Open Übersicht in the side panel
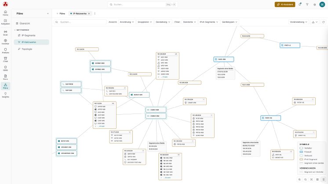Image resolution: width=328 pixels, height=184 pixels. [x=32, y=23]
